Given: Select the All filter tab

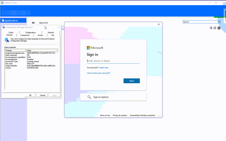Looking at the screenshot, I should (33, 23).
